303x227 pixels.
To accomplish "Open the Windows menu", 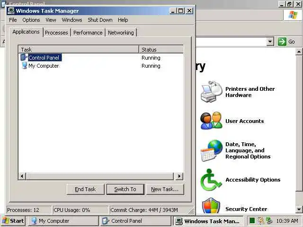I will tap(72, 20).
